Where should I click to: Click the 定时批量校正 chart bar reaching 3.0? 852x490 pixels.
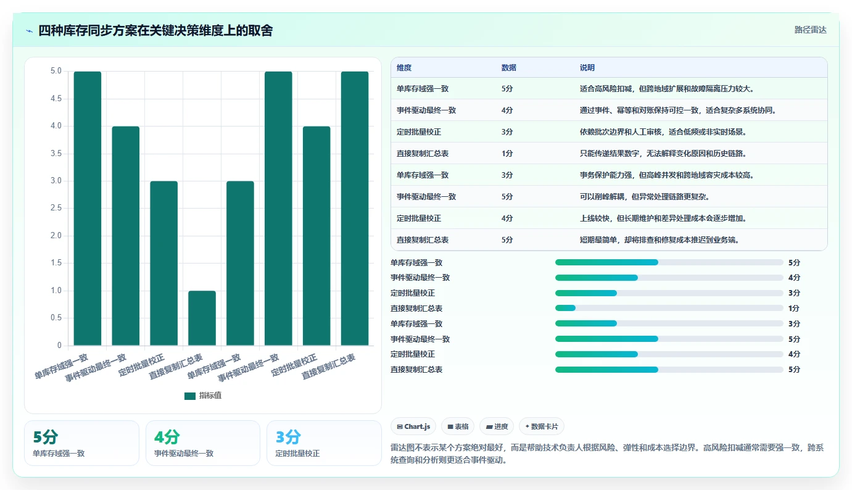164,264
